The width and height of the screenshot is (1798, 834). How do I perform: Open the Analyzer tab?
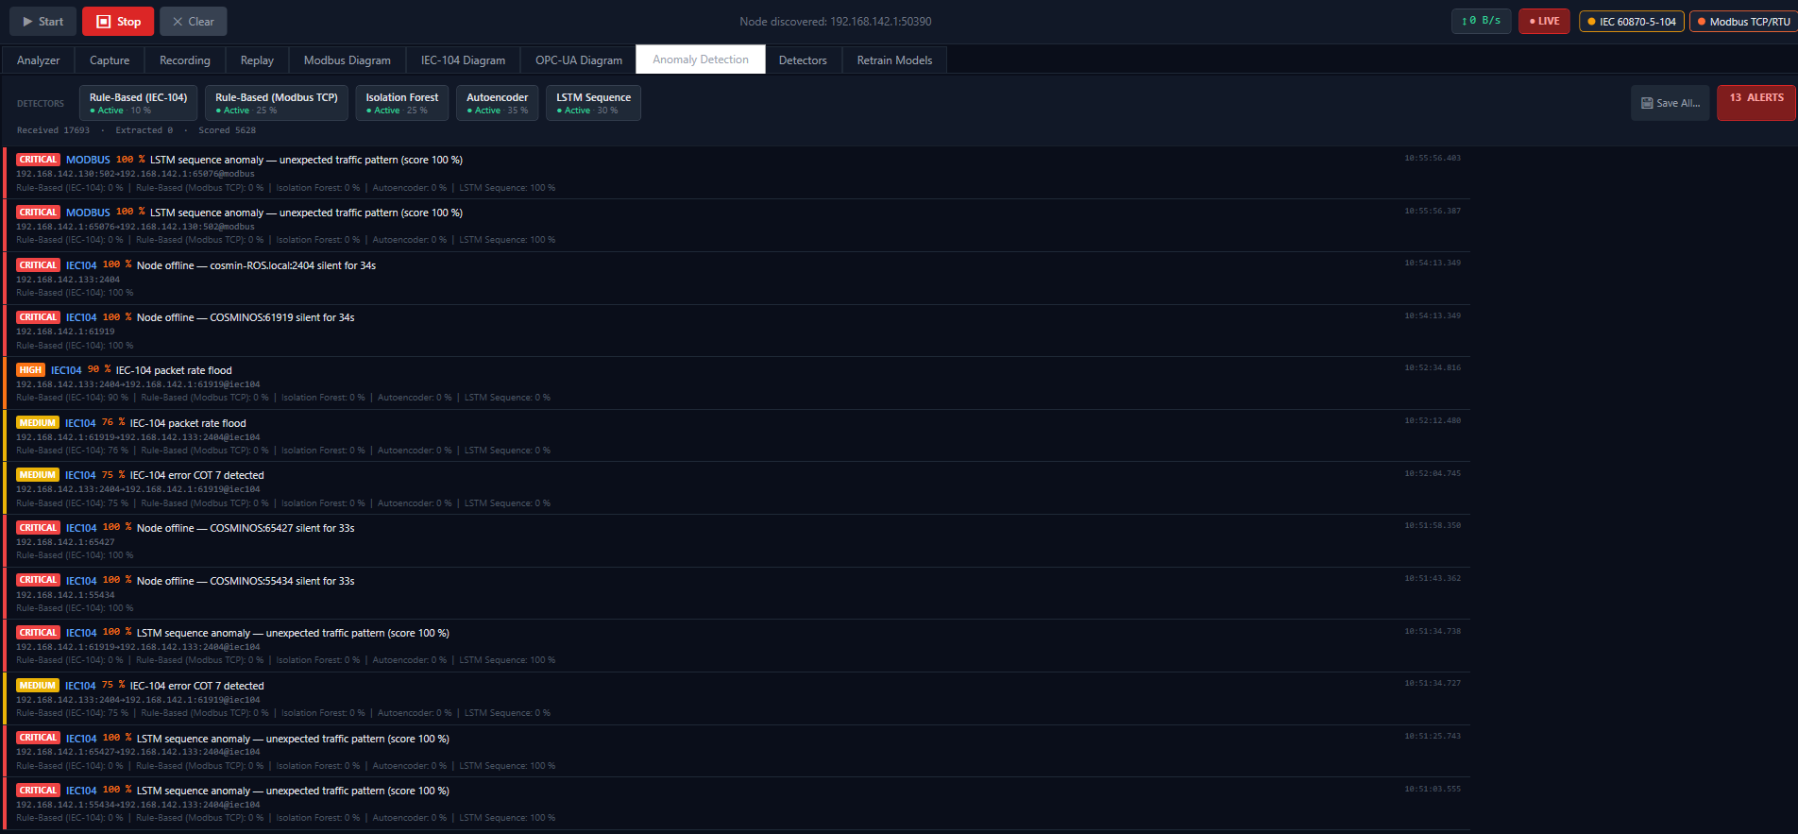(38, 60)
